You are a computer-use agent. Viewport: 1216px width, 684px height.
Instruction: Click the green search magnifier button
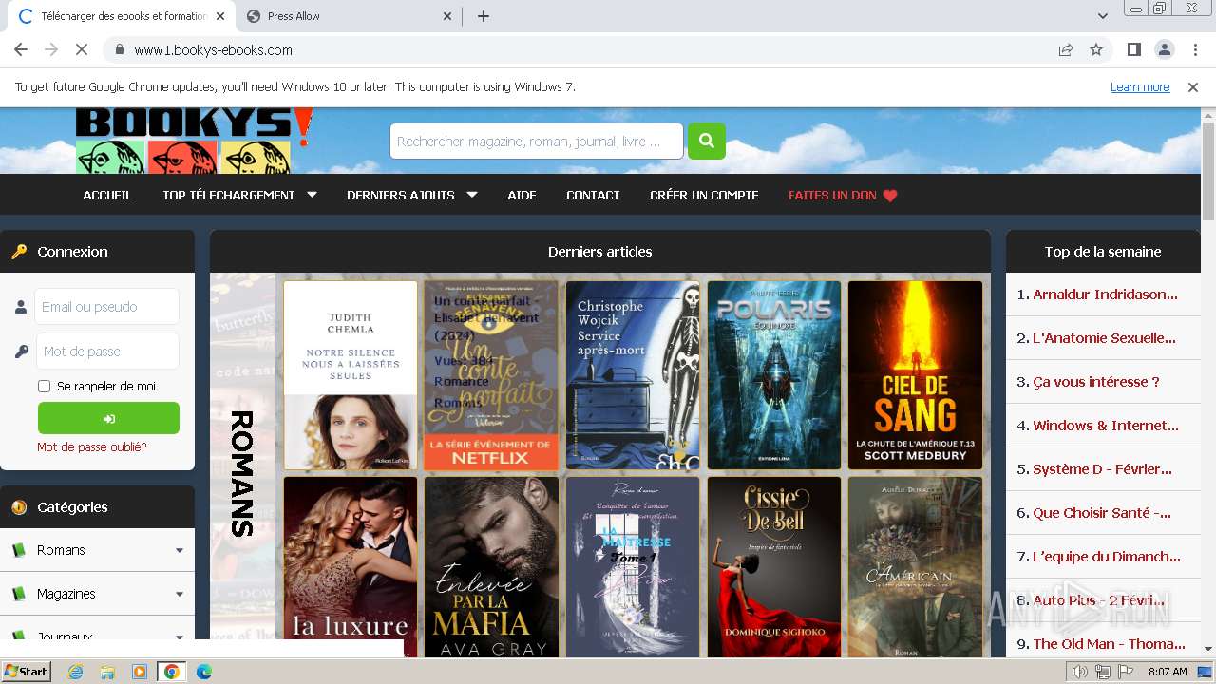click(x=706, y=141)
